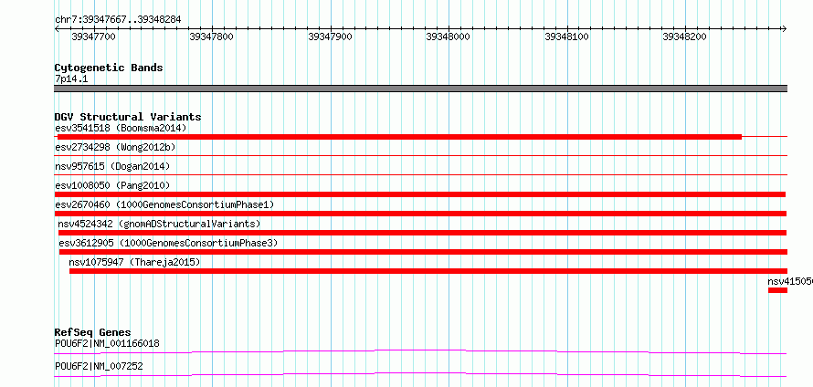Select the esv3541518 red variant bar
The image size is (813, 387).
399,137
